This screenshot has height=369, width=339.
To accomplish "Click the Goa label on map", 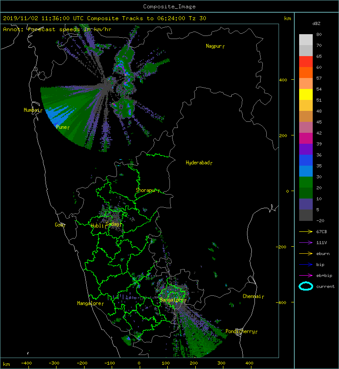I will coord(59,225).
